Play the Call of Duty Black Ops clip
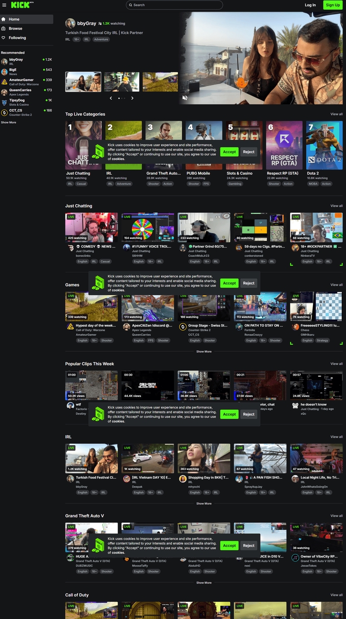This screenshot has height=619, width=346. point(148,385)
